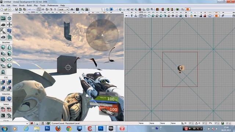Switch right viewport to unlit mode
The image size is (235, 132).
click(x=149, y=16)
